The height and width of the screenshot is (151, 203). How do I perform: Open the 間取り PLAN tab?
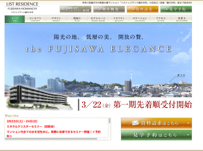(x=77, y=19)
